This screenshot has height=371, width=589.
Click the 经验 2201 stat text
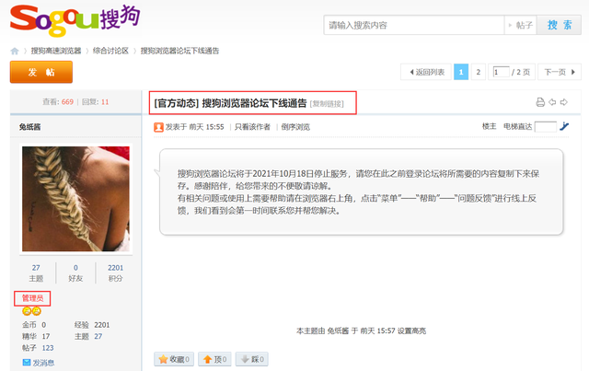(x=92, y=325)
